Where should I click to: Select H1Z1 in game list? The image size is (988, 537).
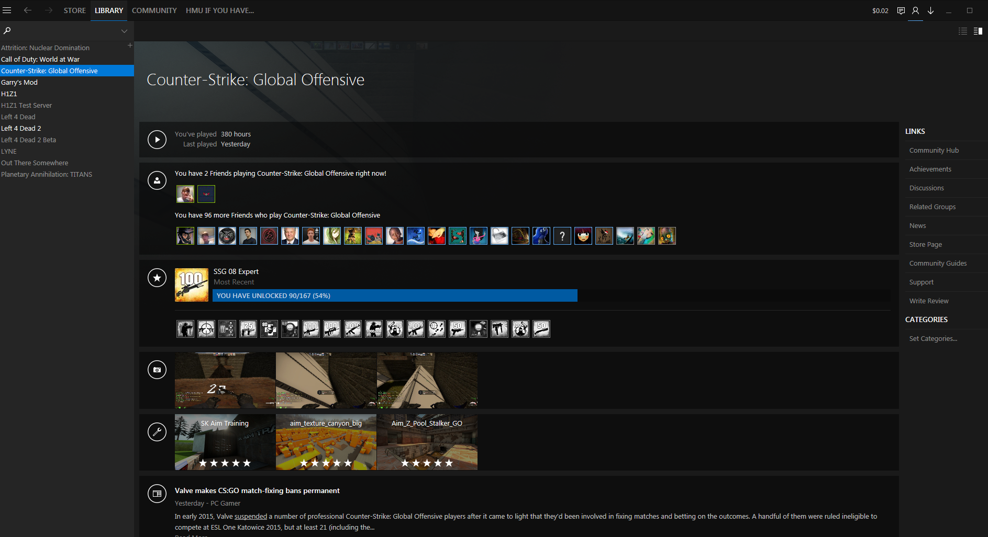67,94
